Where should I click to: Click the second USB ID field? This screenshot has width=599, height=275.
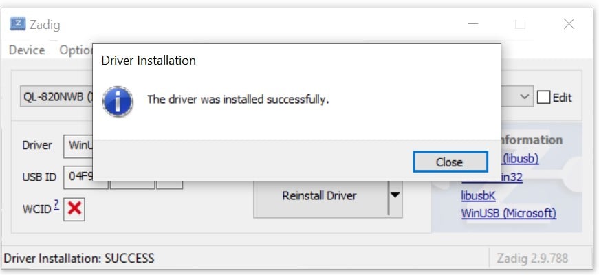pyautogui.click(x=132, y=185)
